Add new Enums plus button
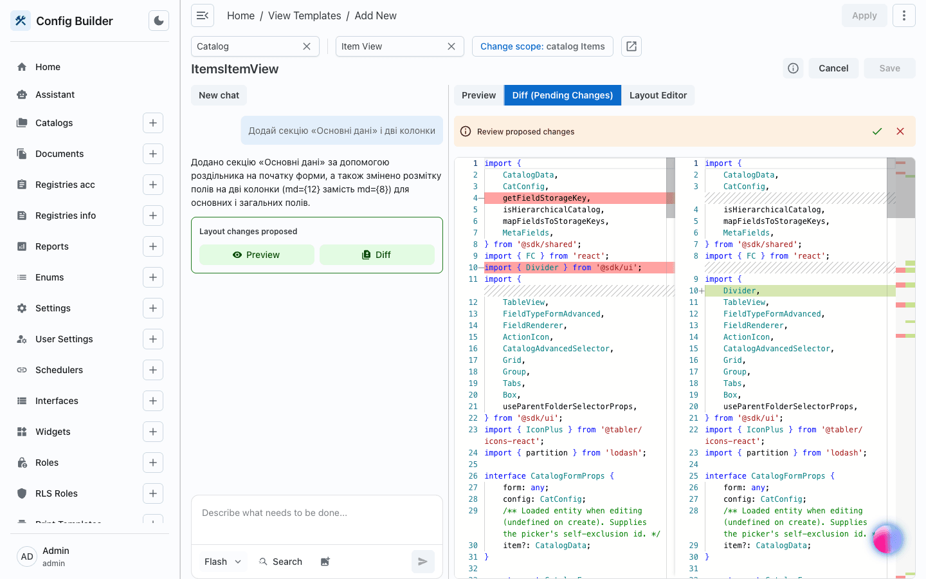The image size is (926, 579). click(x=153, y=277)
